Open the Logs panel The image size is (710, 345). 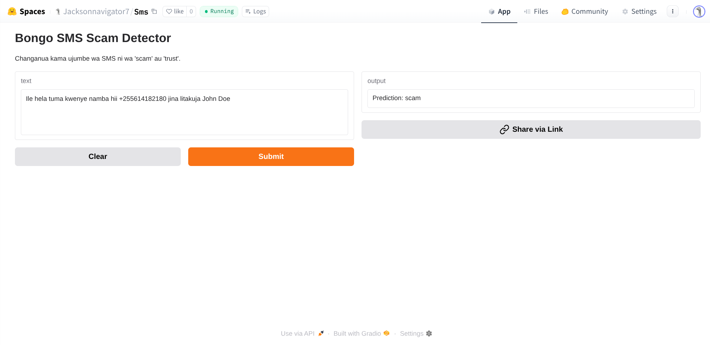pyautogui.click(x=255, y=12)
